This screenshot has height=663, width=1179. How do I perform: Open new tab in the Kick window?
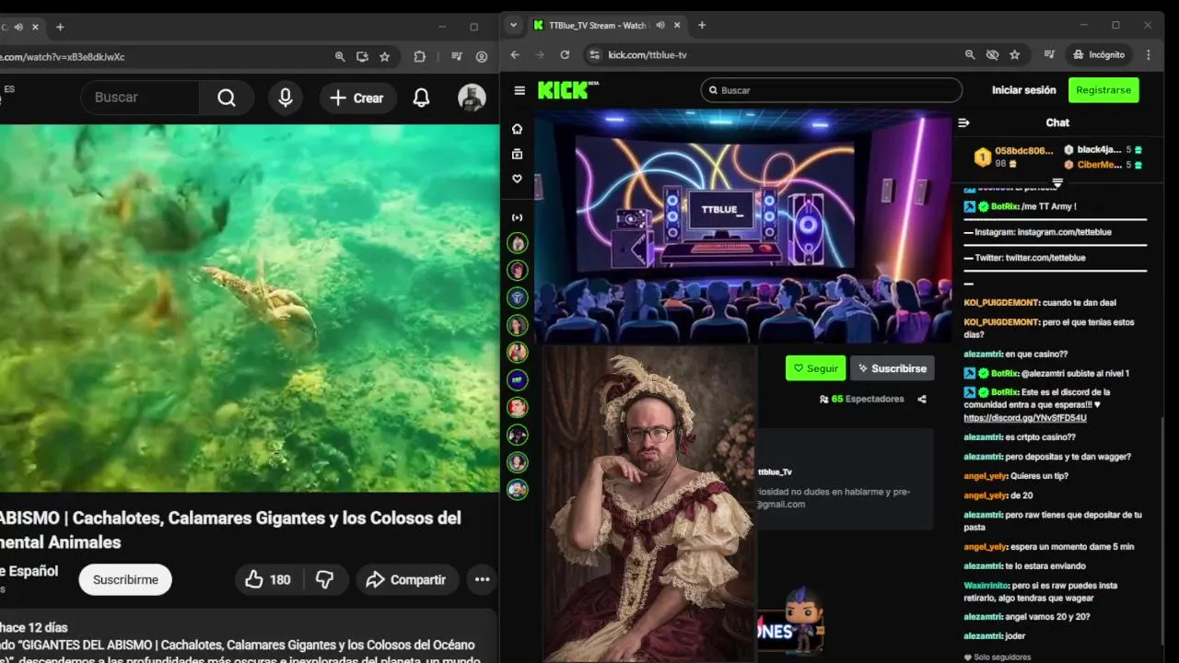point(702,26)
